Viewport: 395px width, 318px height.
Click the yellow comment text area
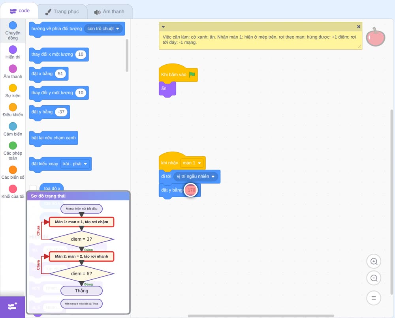260,40
